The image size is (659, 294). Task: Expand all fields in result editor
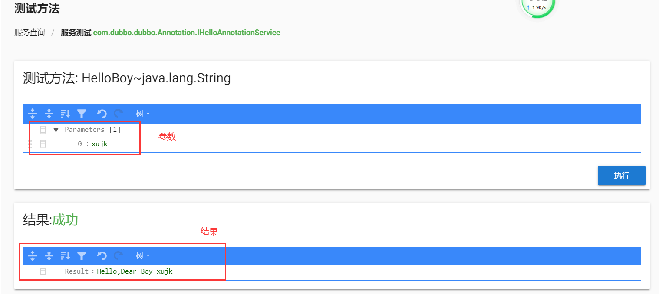[33, 255]
